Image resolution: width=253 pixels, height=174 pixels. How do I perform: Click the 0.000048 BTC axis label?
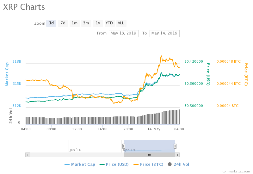[x=228, y=61]
